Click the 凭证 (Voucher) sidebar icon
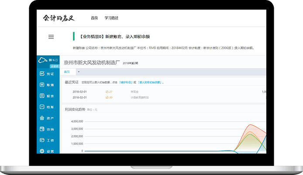303x175 pixels. click(42, 73)
